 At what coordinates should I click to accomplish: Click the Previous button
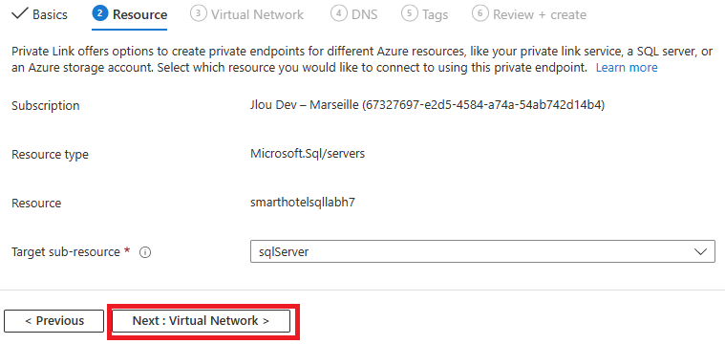[x=54, y=321]
